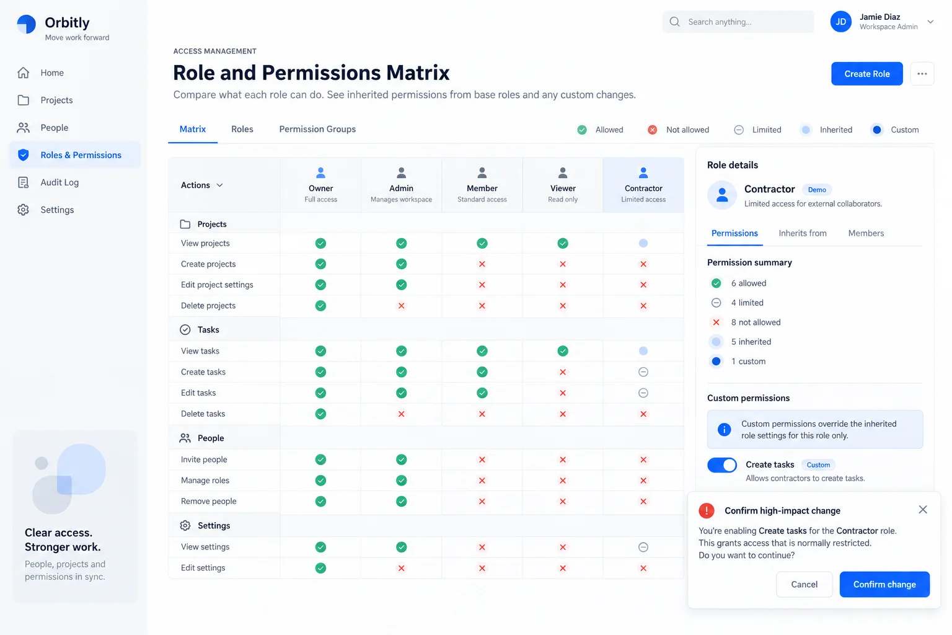Select the Member role column icon
Viewport: 952px width, 635px height.
click(x=482, y=172)
